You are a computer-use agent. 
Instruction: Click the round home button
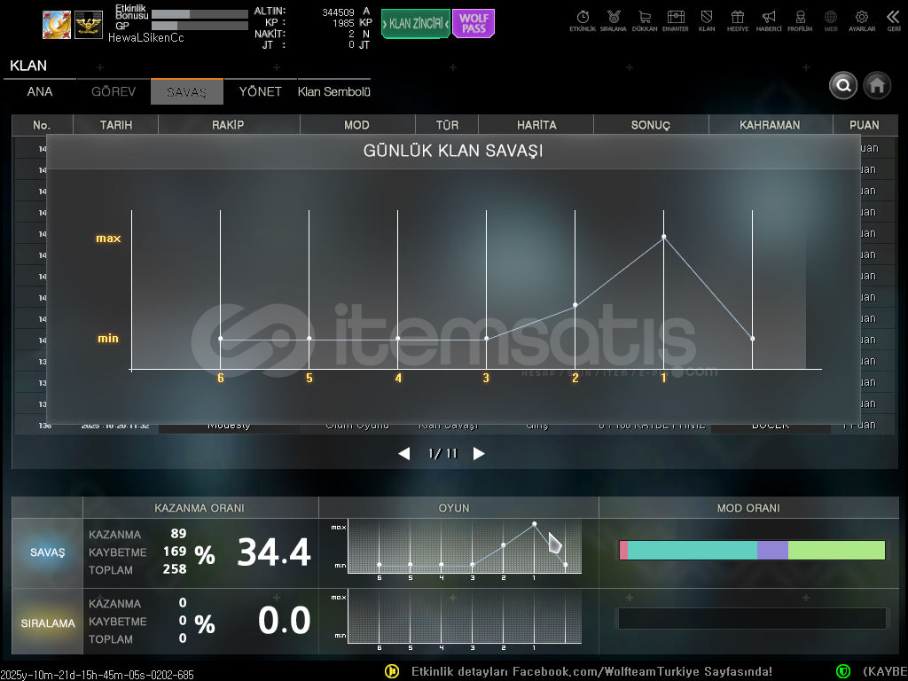click(x=877, y=85)
